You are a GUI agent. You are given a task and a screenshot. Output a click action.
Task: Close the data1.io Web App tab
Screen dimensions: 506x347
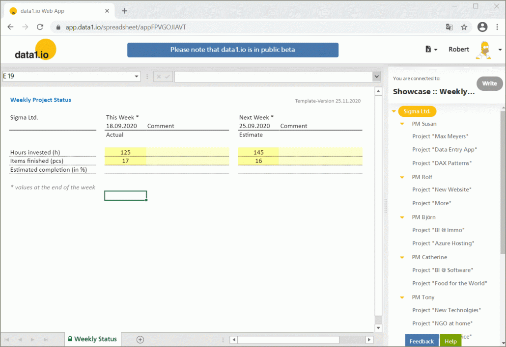tap(107, 11)
